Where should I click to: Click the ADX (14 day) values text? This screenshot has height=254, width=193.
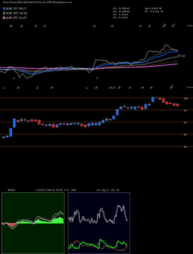click(108, 190)
